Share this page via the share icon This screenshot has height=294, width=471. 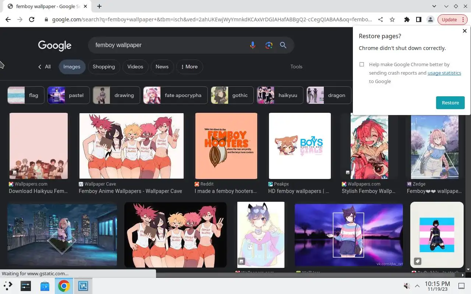[380, 19]
